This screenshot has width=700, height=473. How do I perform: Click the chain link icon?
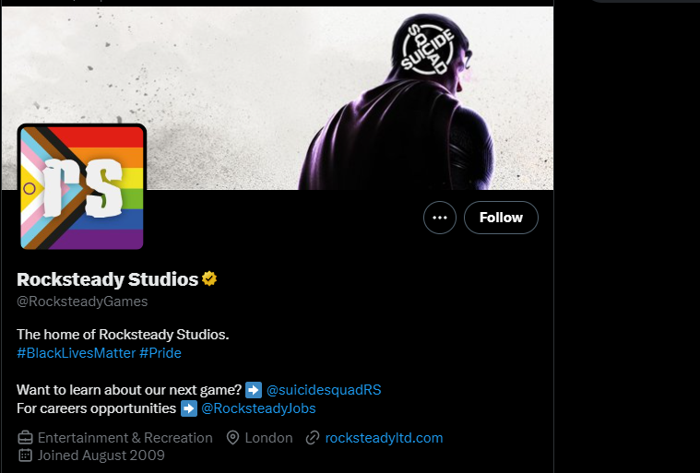(314, 437)
